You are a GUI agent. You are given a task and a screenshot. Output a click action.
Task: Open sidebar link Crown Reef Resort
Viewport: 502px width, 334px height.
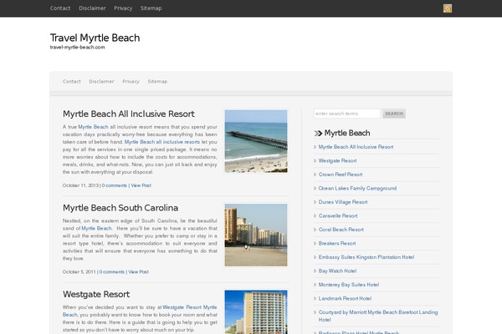(x=341, y=175)
